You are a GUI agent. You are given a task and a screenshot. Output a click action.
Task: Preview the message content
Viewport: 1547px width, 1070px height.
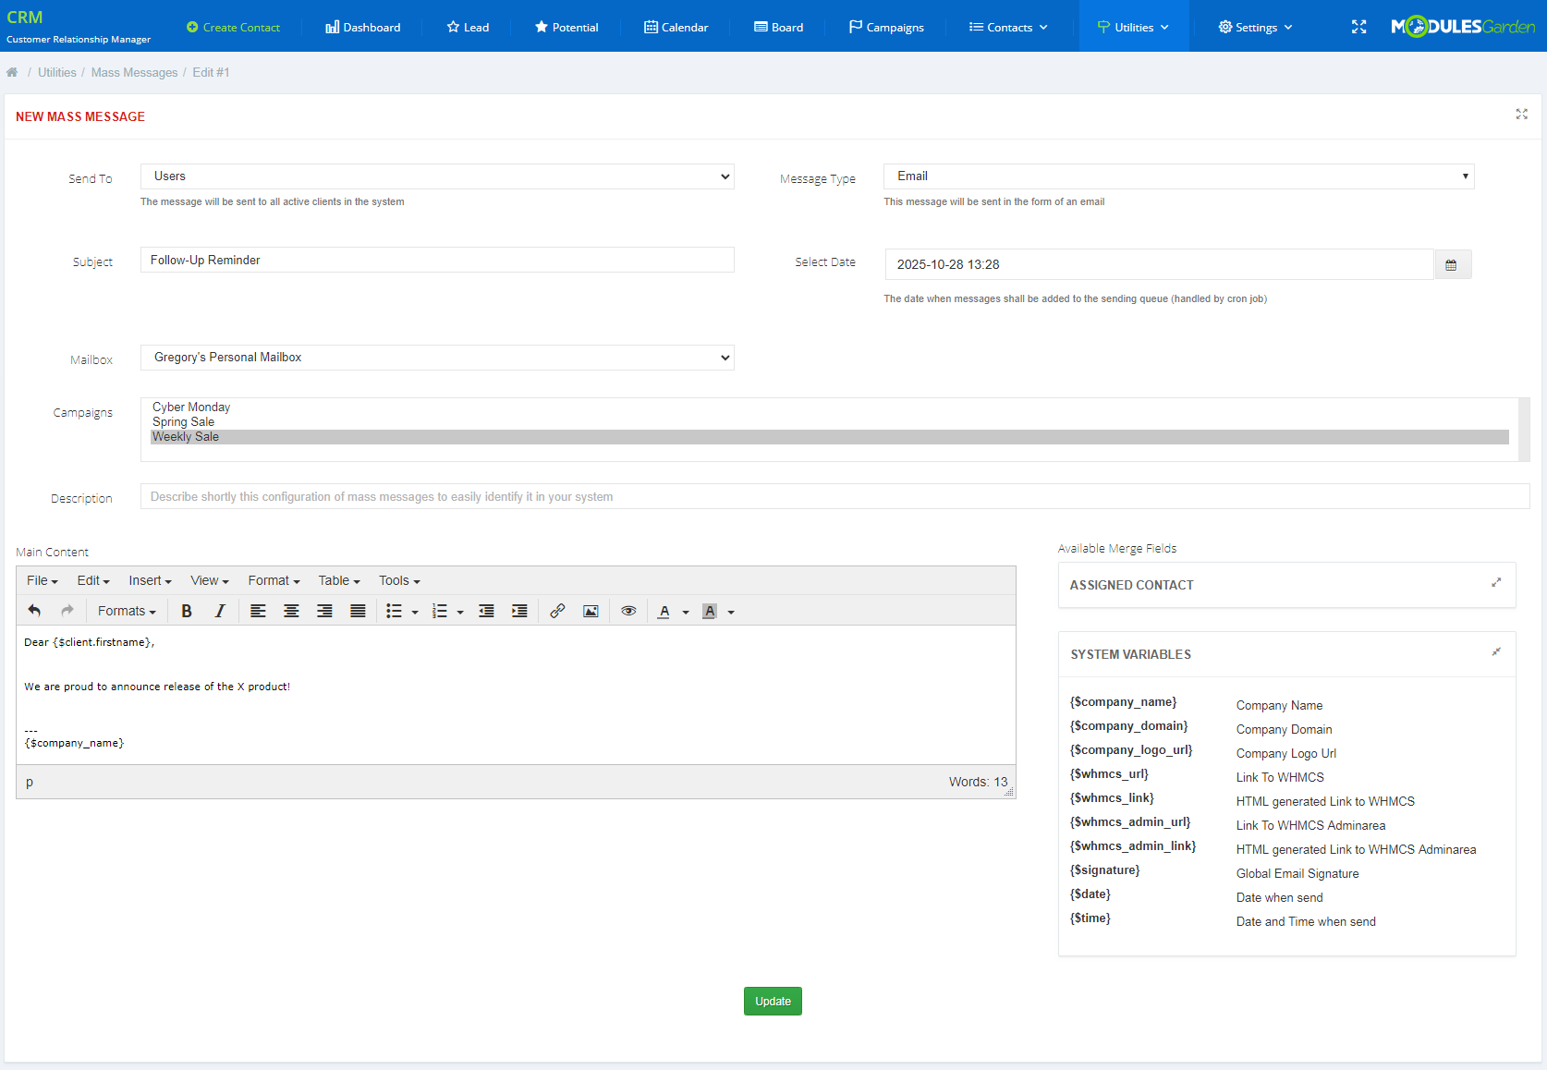(x=629, y=611)
